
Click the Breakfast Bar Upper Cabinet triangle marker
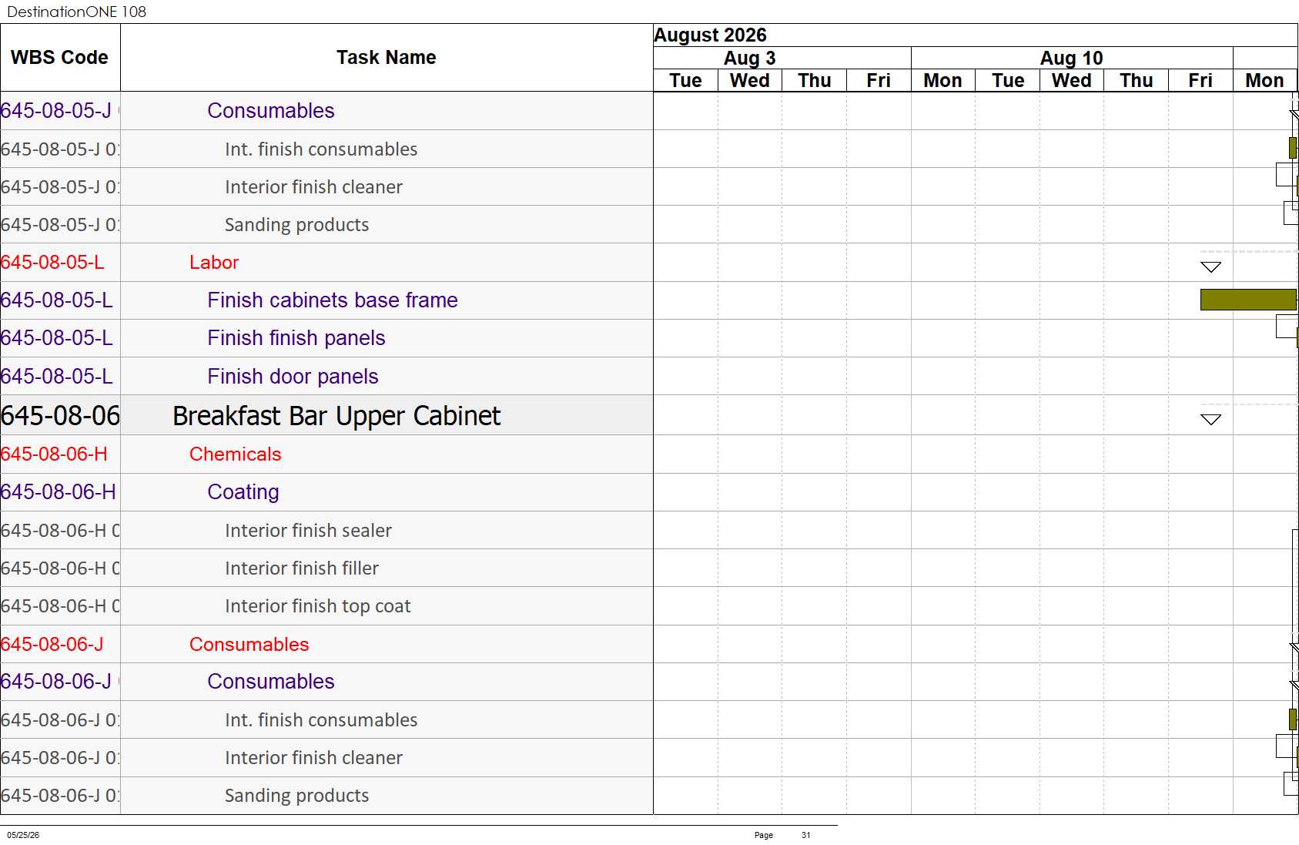(1210, 420)
